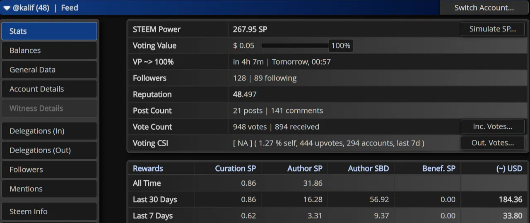Click the Out. Votes... button

pos(493,143)
